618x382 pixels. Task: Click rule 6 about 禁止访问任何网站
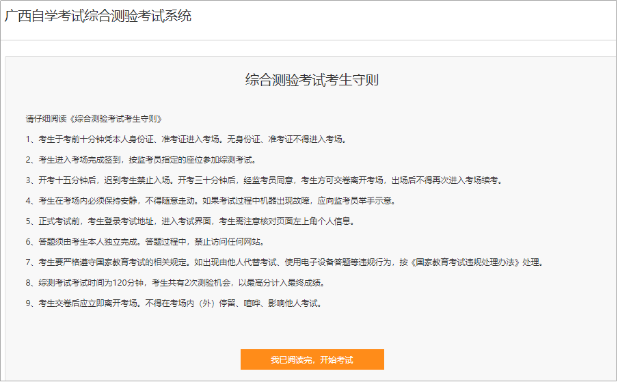pos(145,242)
